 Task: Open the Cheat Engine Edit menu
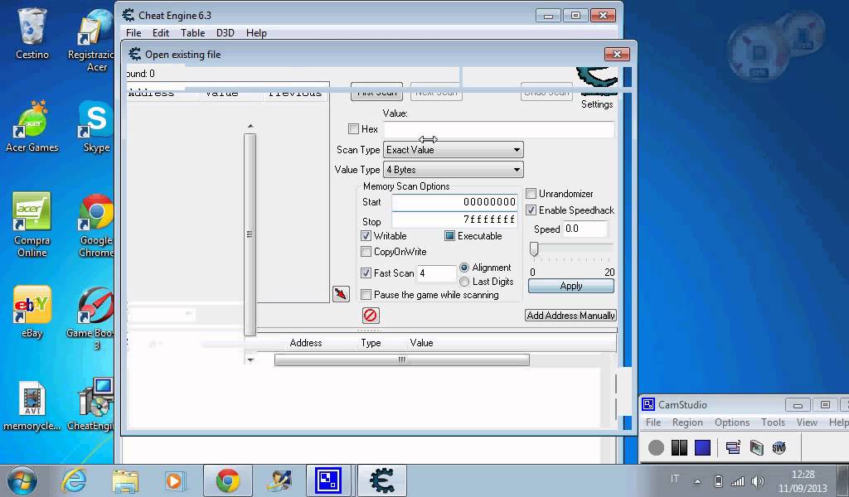coord(161,33)
